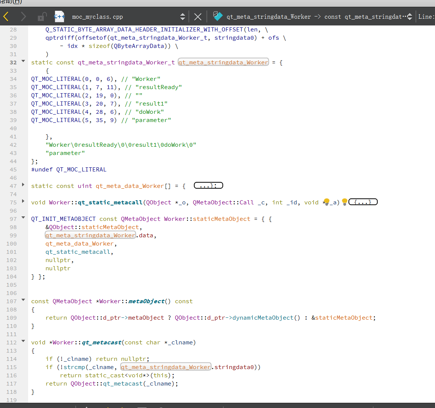Click qt_meta_stringdata_Worker on line 99
Viewport: 435px width, 408px height.
pos(90,235)
